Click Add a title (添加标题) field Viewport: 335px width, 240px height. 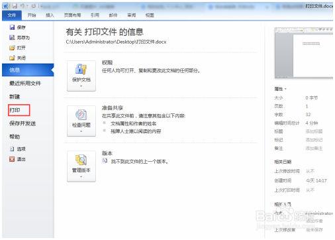click(314, 131)
